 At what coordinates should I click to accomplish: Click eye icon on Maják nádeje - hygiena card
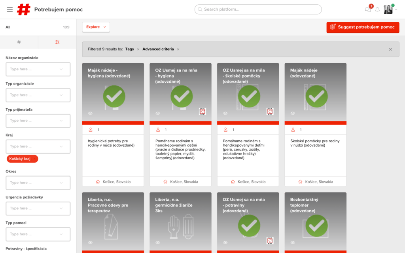click(x=90, y=113)
